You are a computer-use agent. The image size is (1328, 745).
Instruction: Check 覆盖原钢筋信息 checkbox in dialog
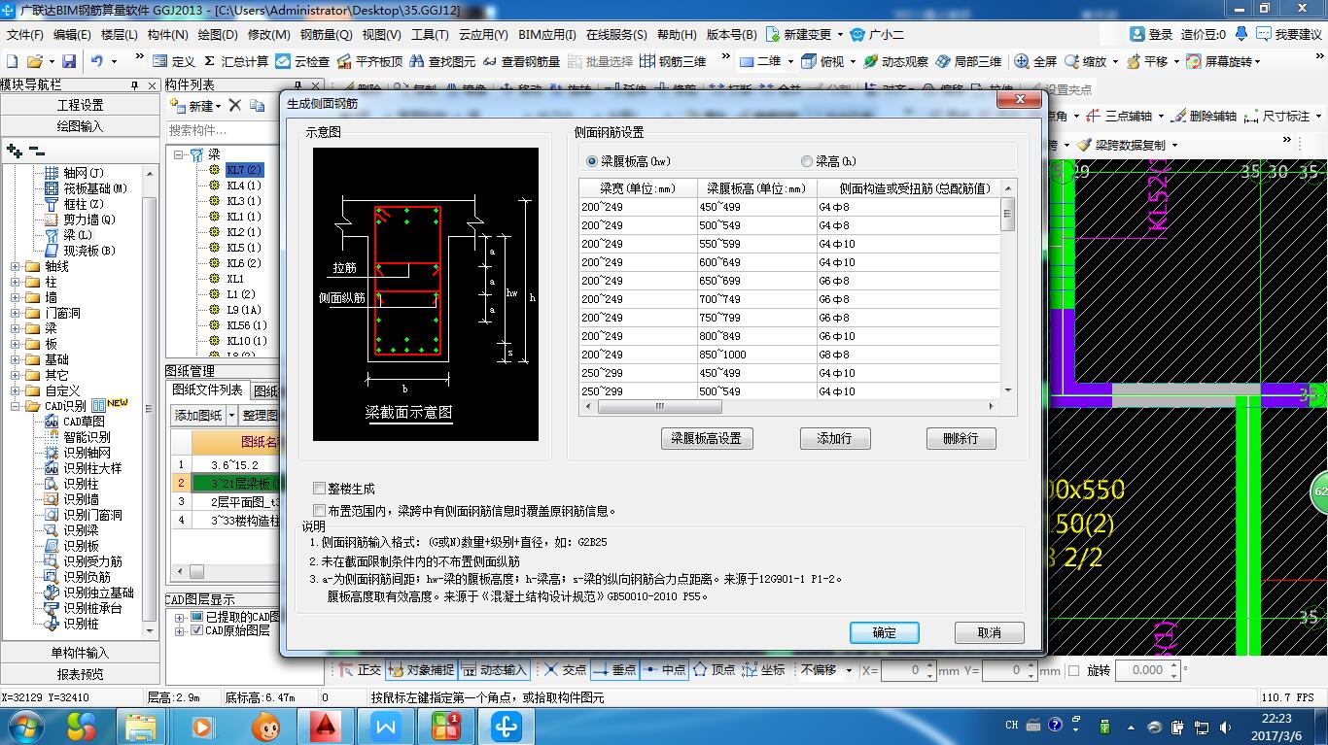[x=320, y=510]
